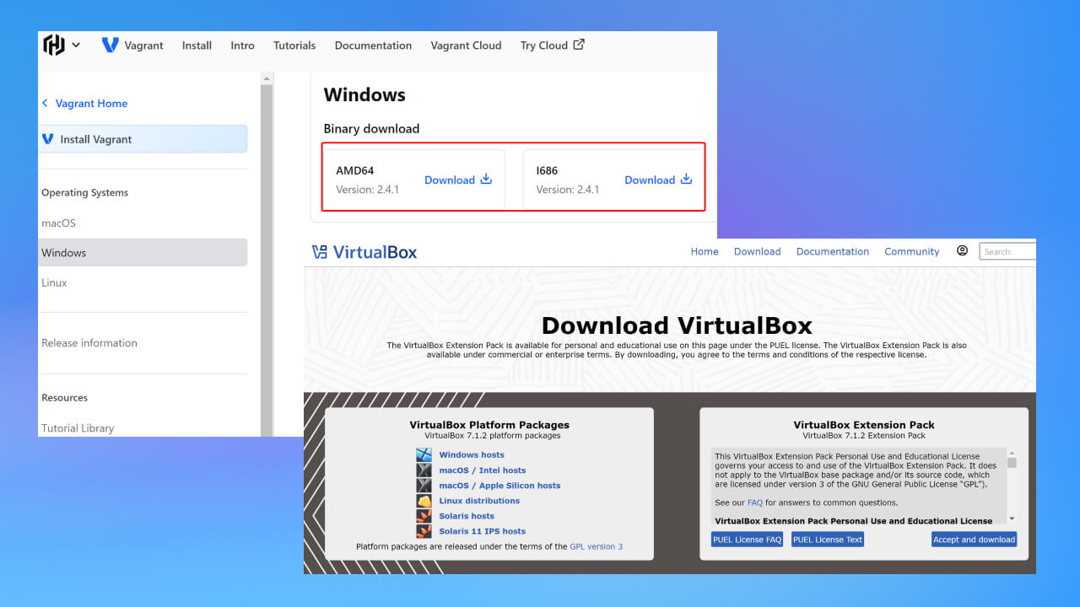The width and height of the screenshot is (1080, 607).
Task: Click the Vagrant icon beside Install Vagrant
Action: [48, 139]
